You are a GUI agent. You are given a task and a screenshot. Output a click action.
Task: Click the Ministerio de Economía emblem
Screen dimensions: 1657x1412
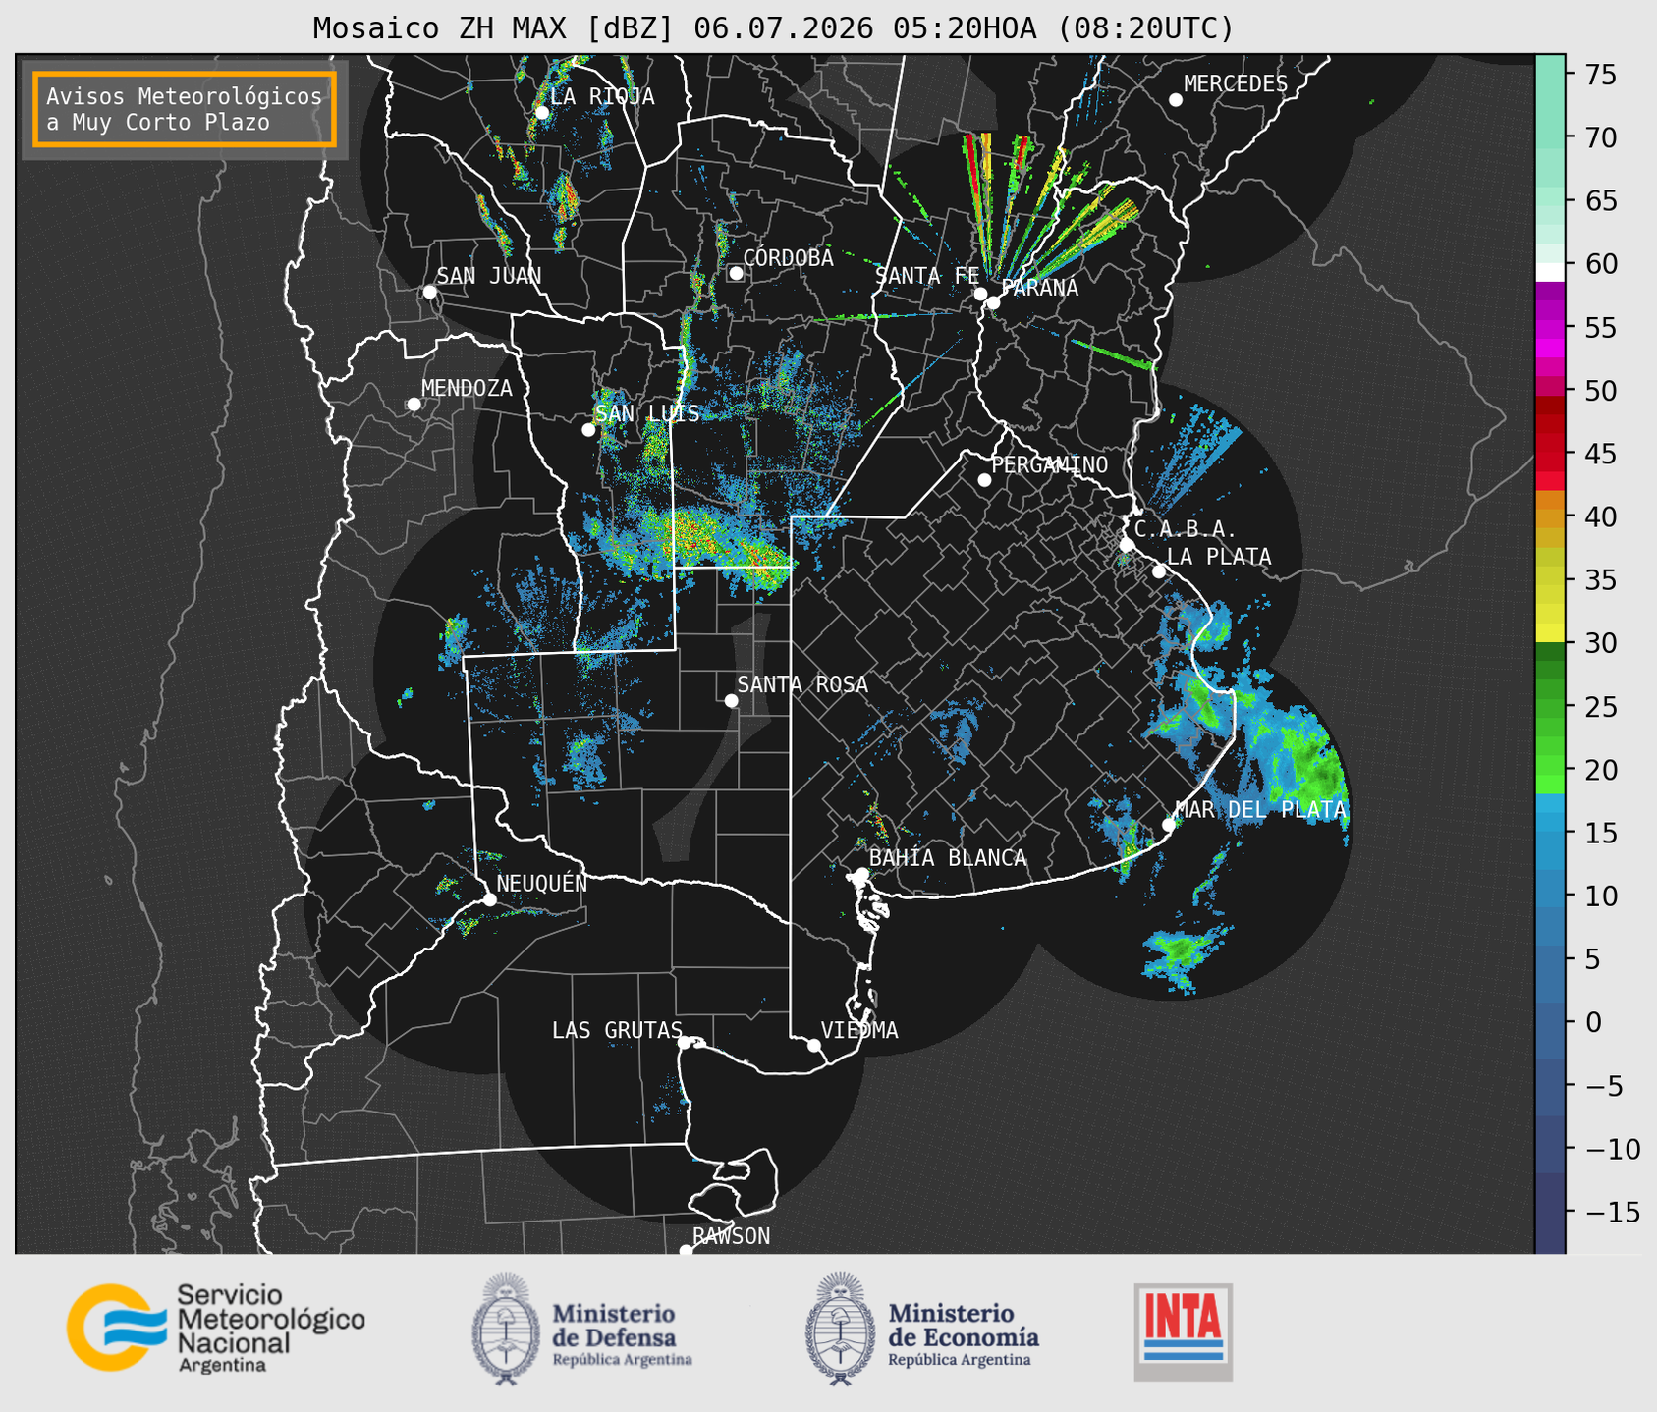[840, 1329]
